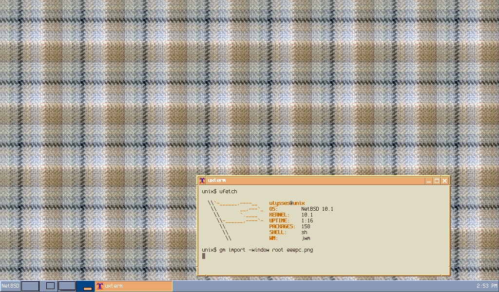Open the NetBSD menu on the taskbar

point(10,286)
